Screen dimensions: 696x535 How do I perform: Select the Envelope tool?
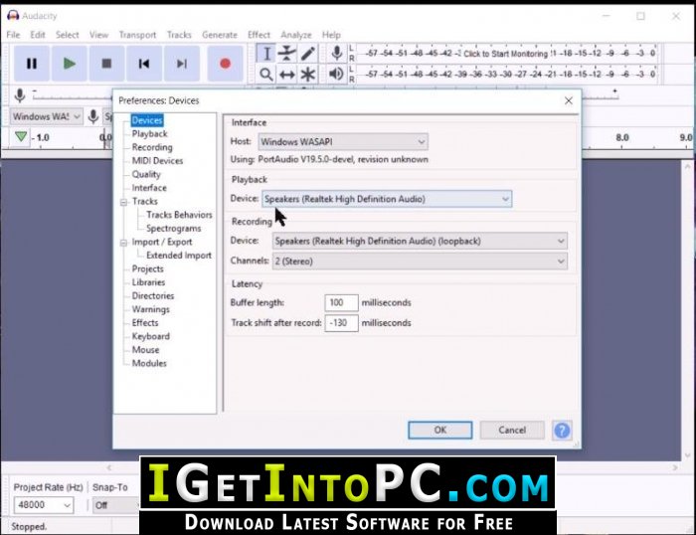coord(287,54)
